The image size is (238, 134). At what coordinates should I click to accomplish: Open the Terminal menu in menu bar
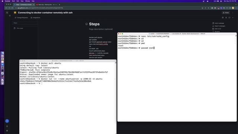tap(7, 1)
